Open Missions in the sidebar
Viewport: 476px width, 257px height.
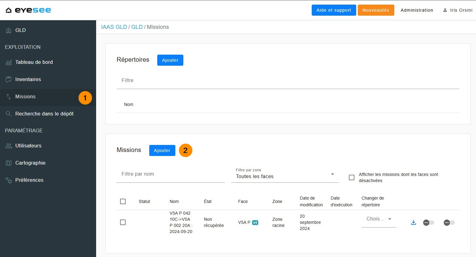(x=25, y=97)
